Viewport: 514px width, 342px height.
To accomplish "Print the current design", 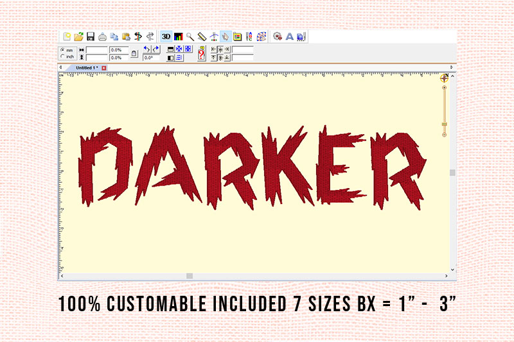I will click(x=102, y=37).
